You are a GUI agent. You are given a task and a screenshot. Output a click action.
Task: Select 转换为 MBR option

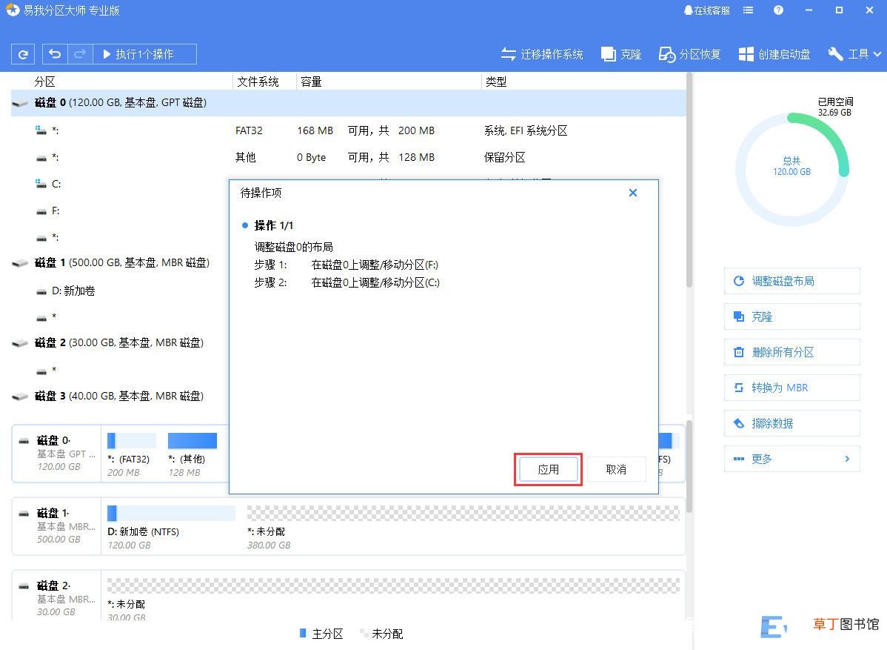click(792, 388)
